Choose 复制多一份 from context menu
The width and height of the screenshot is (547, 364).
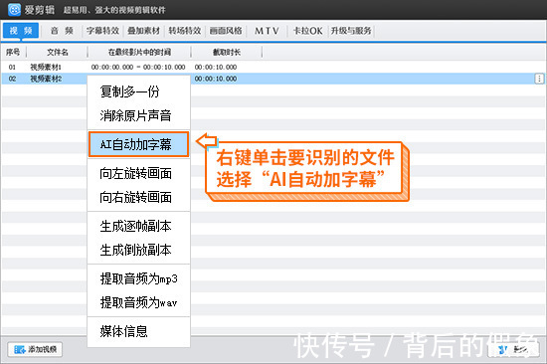pos(138,91)
